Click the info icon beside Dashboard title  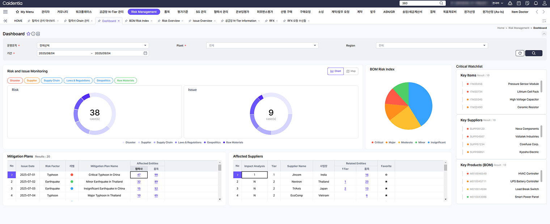(33, 34)
